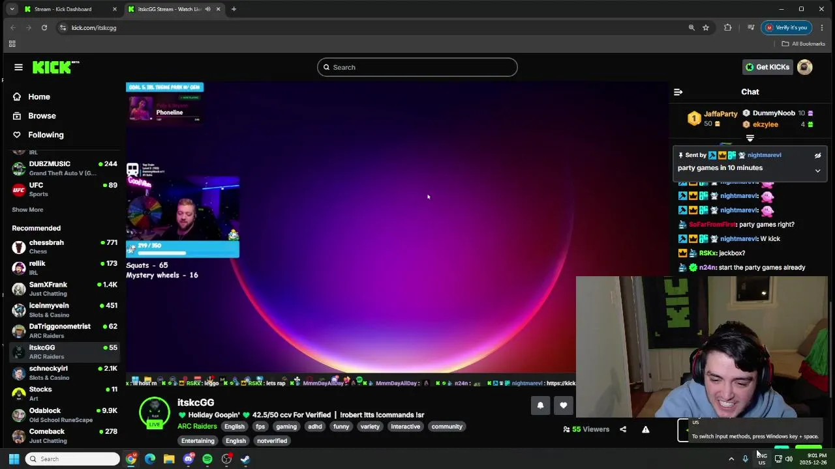835x469 pixels.
Task: Click the report warning triangle icon
Action: tap(645, 429)
